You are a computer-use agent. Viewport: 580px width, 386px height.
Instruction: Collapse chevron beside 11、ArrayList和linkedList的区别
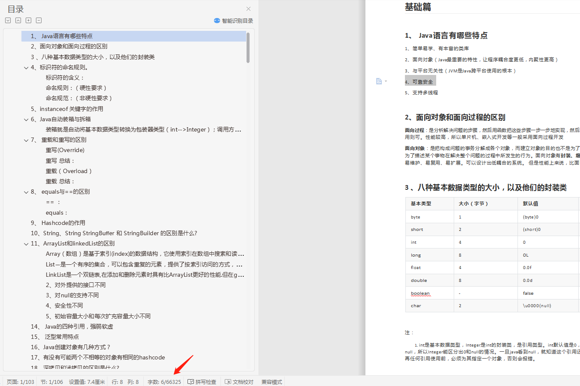tap(26, 244)
